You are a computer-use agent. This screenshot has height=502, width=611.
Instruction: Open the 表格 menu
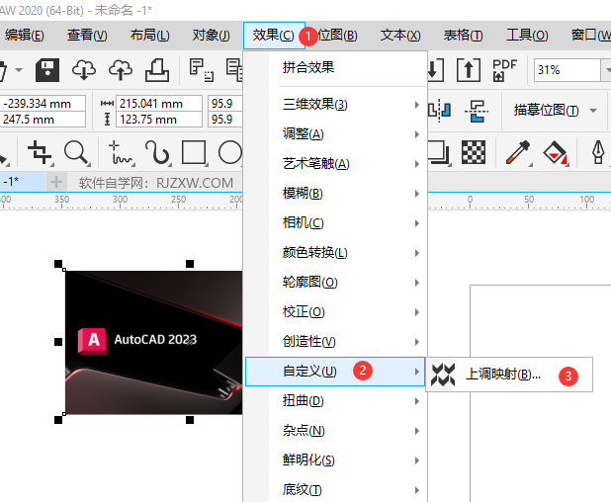[463, 36]
